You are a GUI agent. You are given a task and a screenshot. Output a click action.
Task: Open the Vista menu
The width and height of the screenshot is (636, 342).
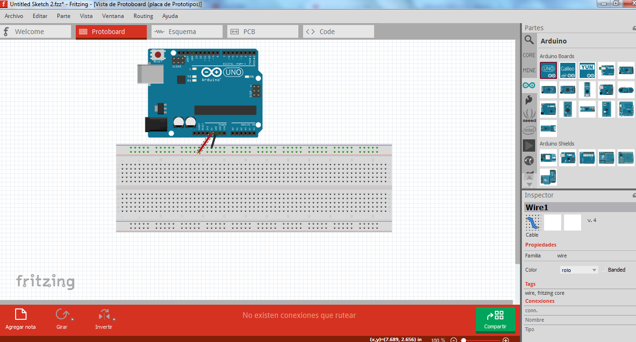[86, 16]
